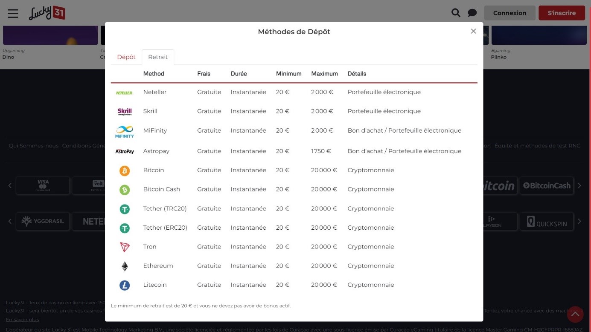Screen dimensions: 591x332
Task: Click the Visa Mastercard payment logo
Action: point(43,185)
